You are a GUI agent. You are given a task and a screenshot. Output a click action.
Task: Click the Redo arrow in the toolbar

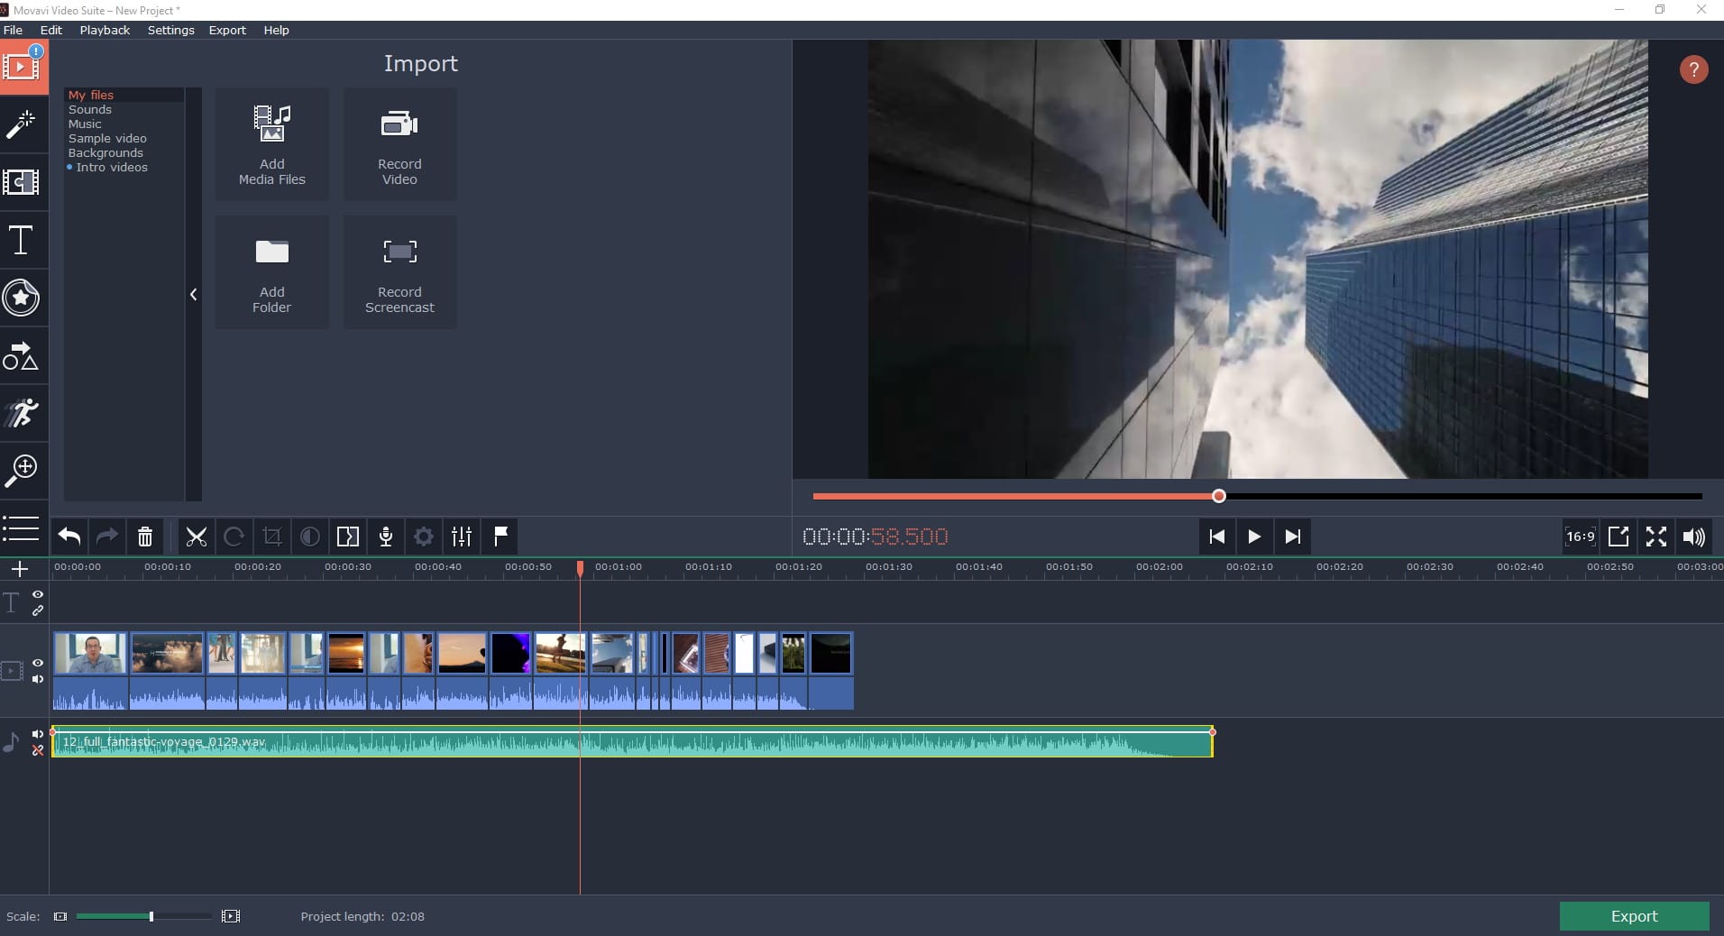click(107, 537)
